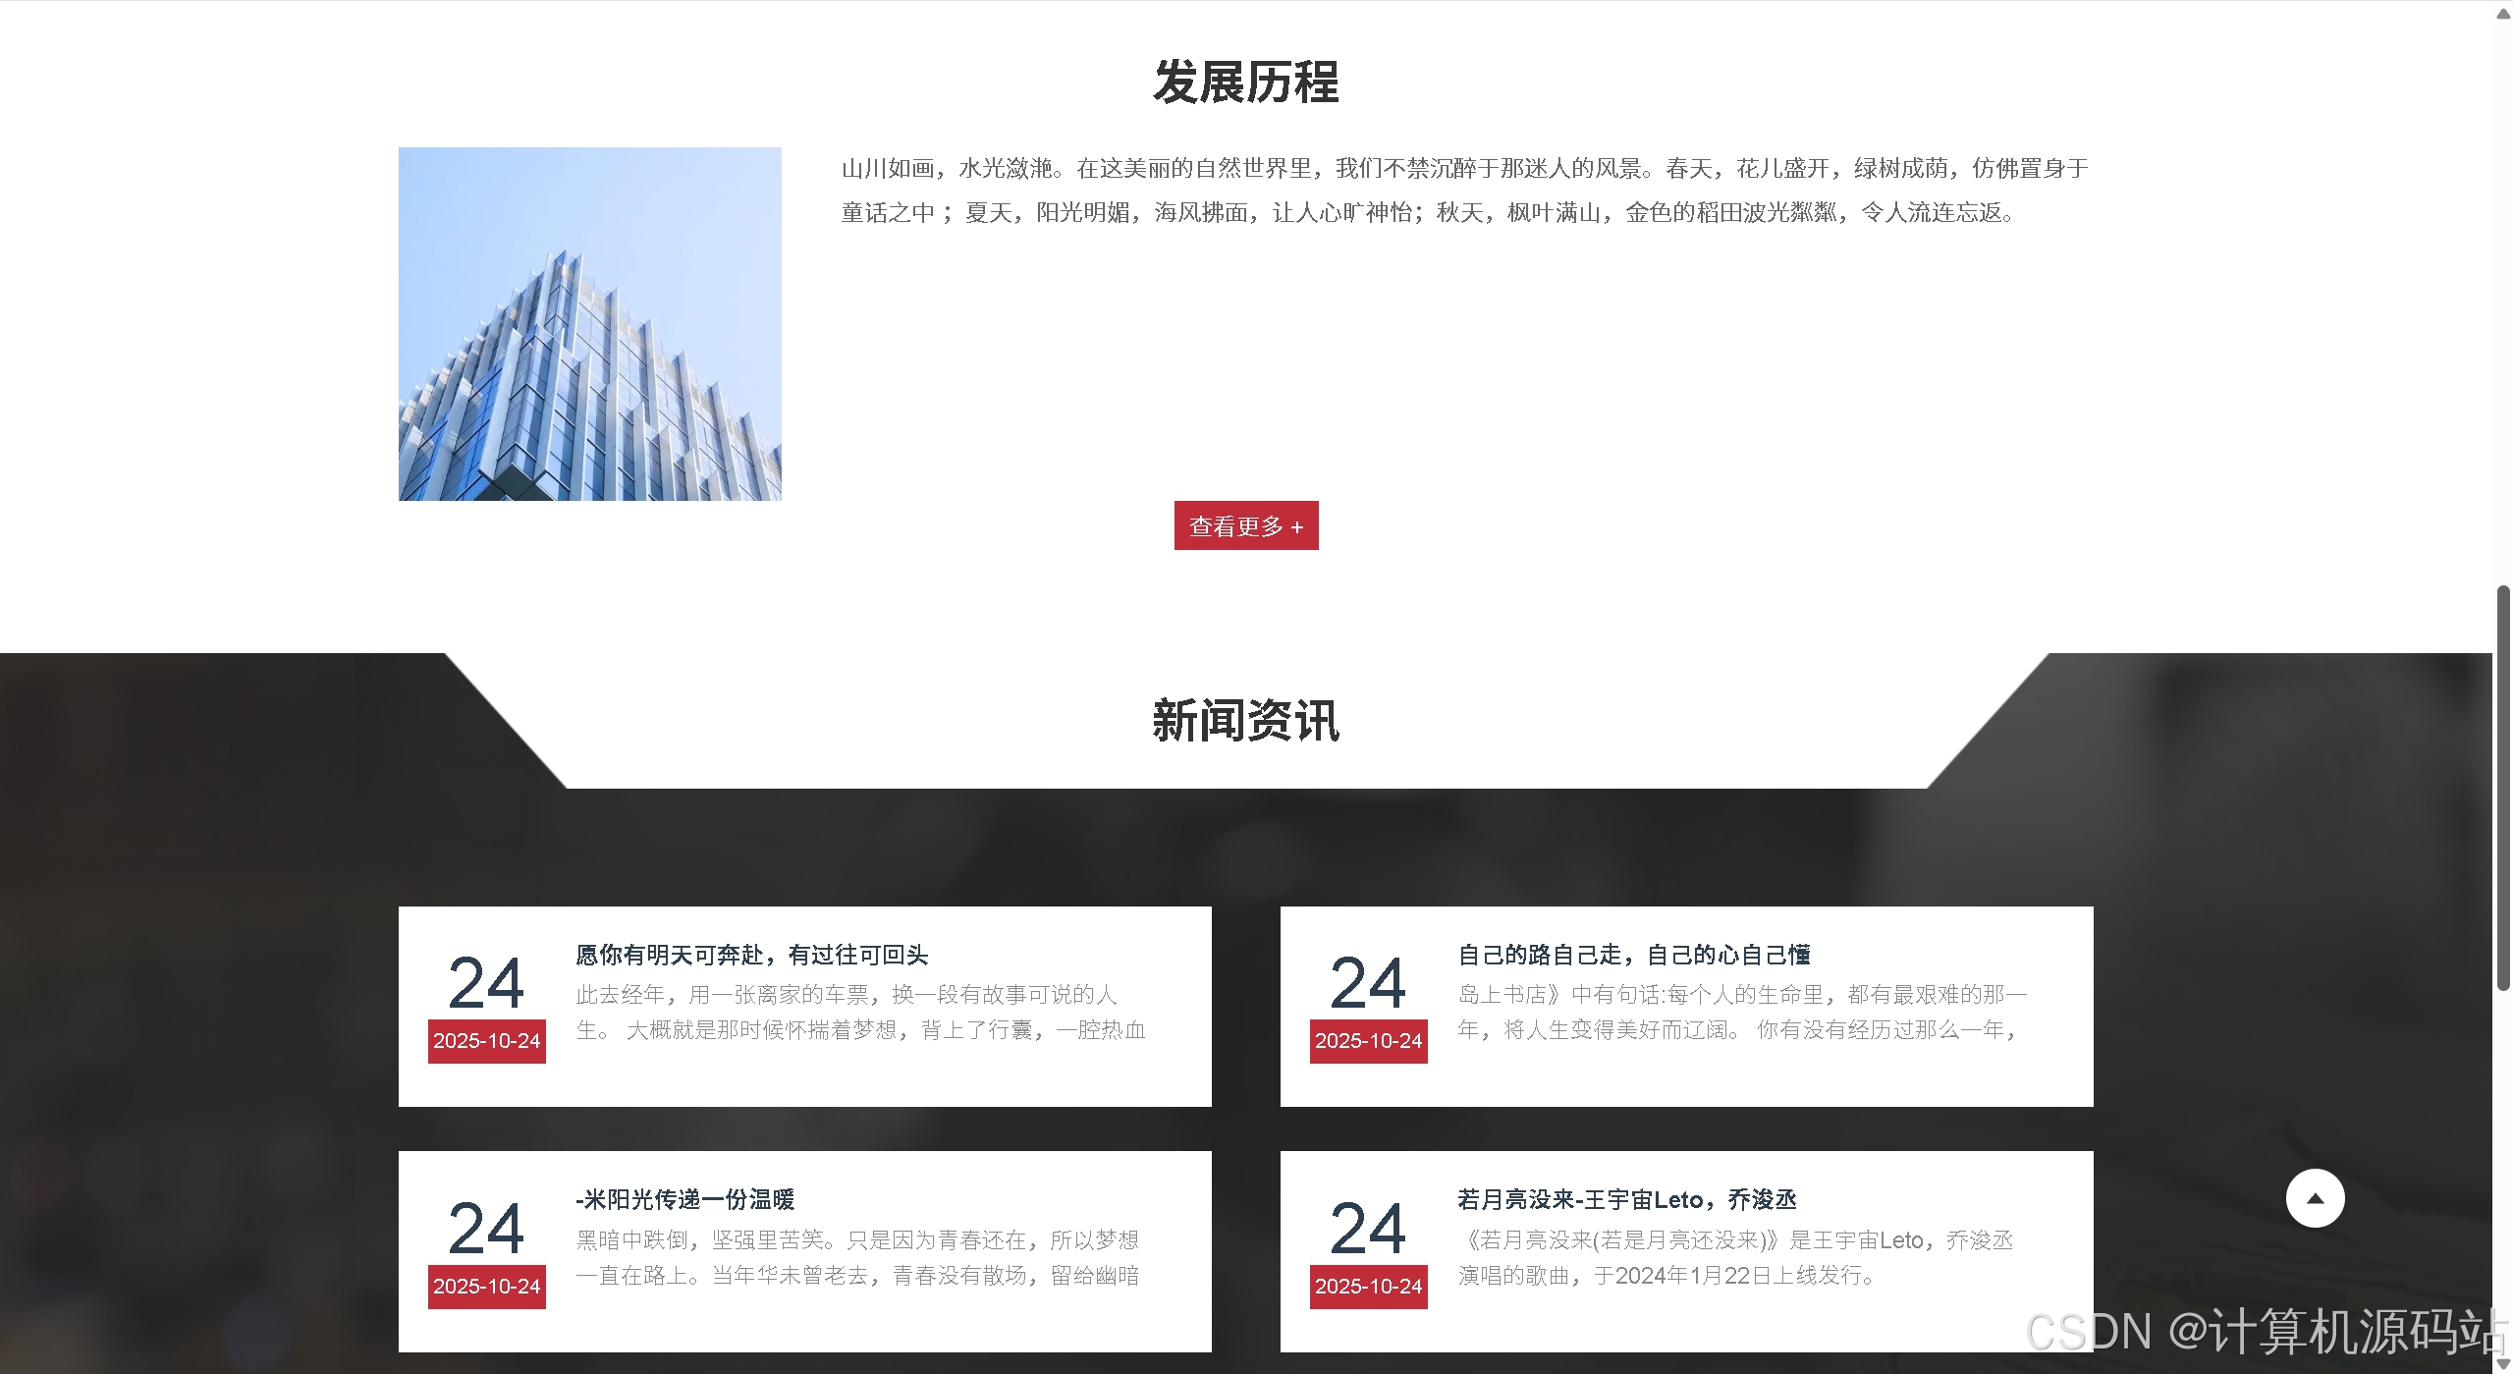Click the date badge on 愿你有明天可奔赴 card
This screenshot has height=1374, width=2513.
487,1041
